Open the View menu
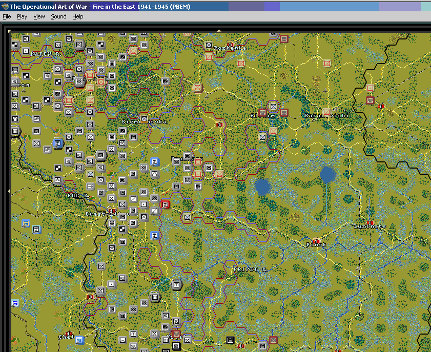This screenshot has width=431, height=352. [x=39, y=16]
